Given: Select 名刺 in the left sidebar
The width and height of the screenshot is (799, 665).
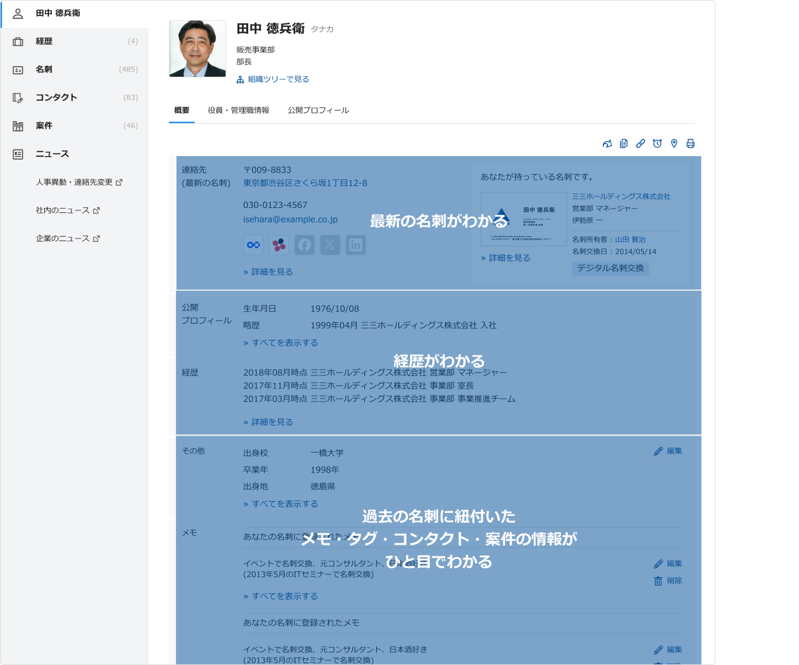Looking at the screenshot, I should [44, 69].
